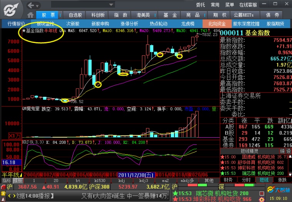Click the 半年线 period label in chart header
This screenshot has width=292, height=202.
[x=51, y=31]
